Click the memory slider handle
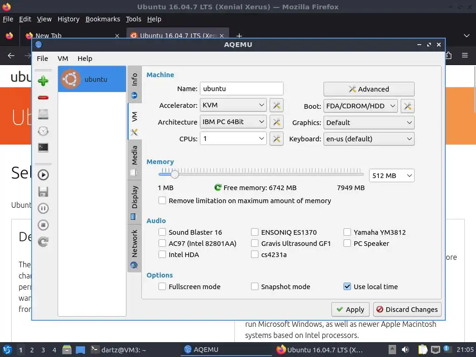This screenshot has width=476, height=357. (x=175, y=174)
